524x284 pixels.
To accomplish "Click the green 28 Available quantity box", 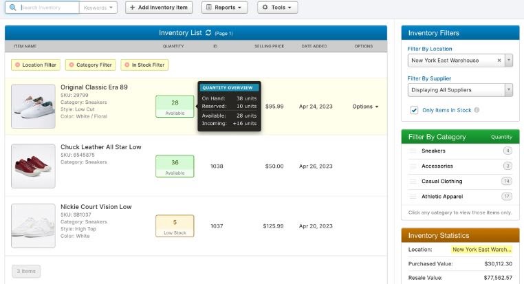I will click(x=175, y=106).
